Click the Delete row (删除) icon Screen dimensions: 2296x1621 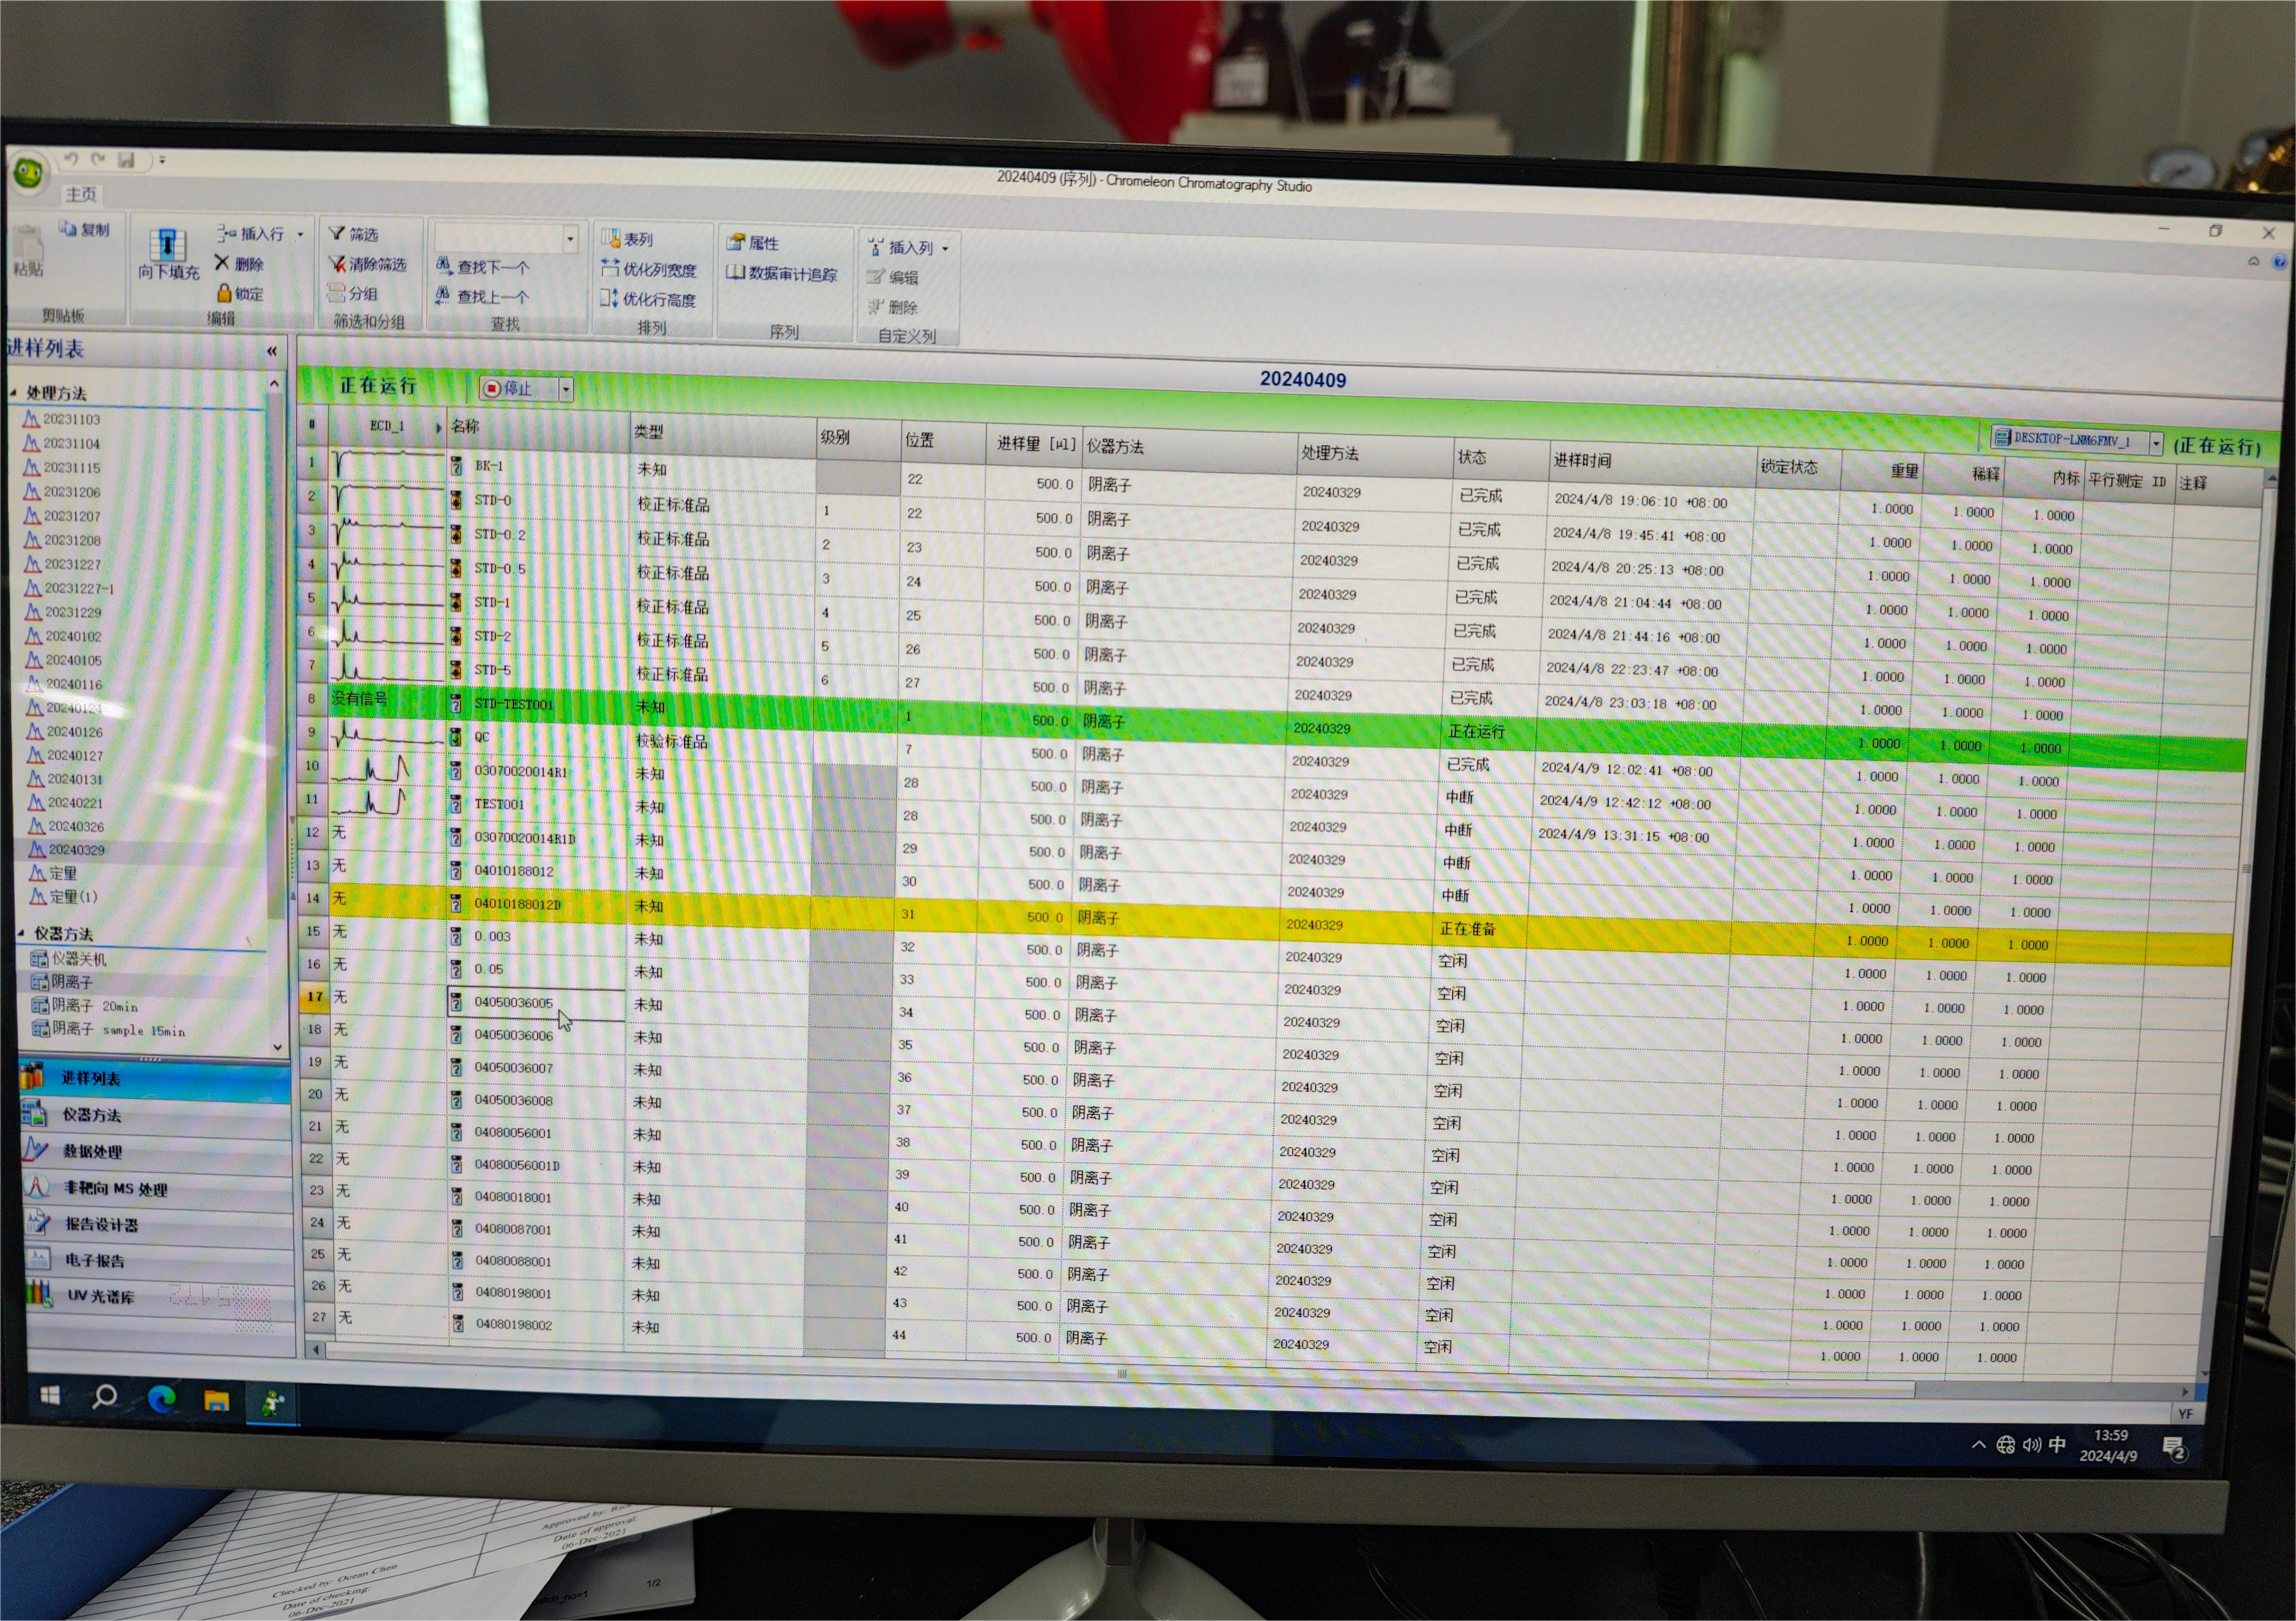pos(223,263)
